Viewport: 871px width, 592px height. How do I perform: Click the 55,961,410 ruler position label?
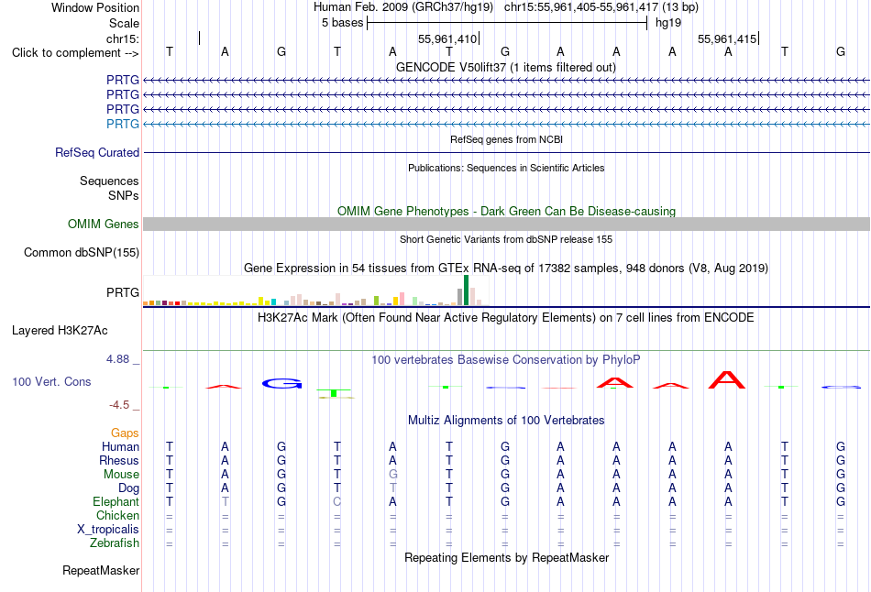[x=447, y=38]
